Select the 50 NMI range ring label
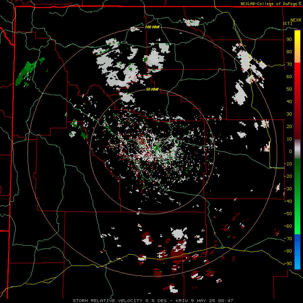Viewport: 303px width, 303px height. 152,89
